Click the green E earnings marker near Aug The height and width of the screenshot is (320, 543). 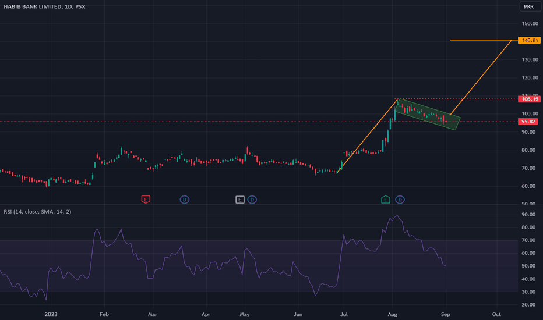point(386,200)
